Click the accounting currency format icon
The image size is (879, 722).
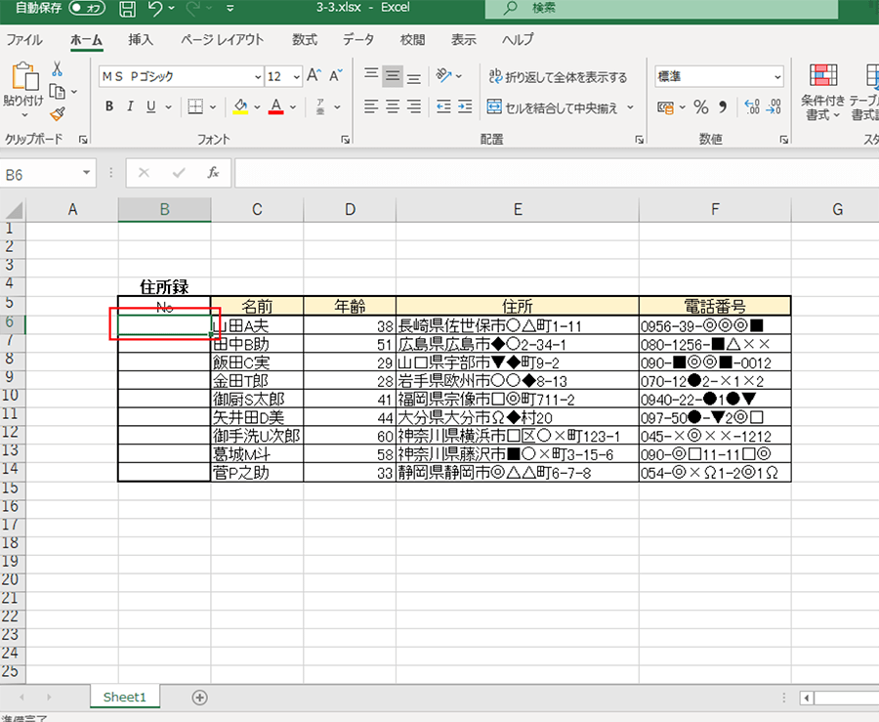665,107
